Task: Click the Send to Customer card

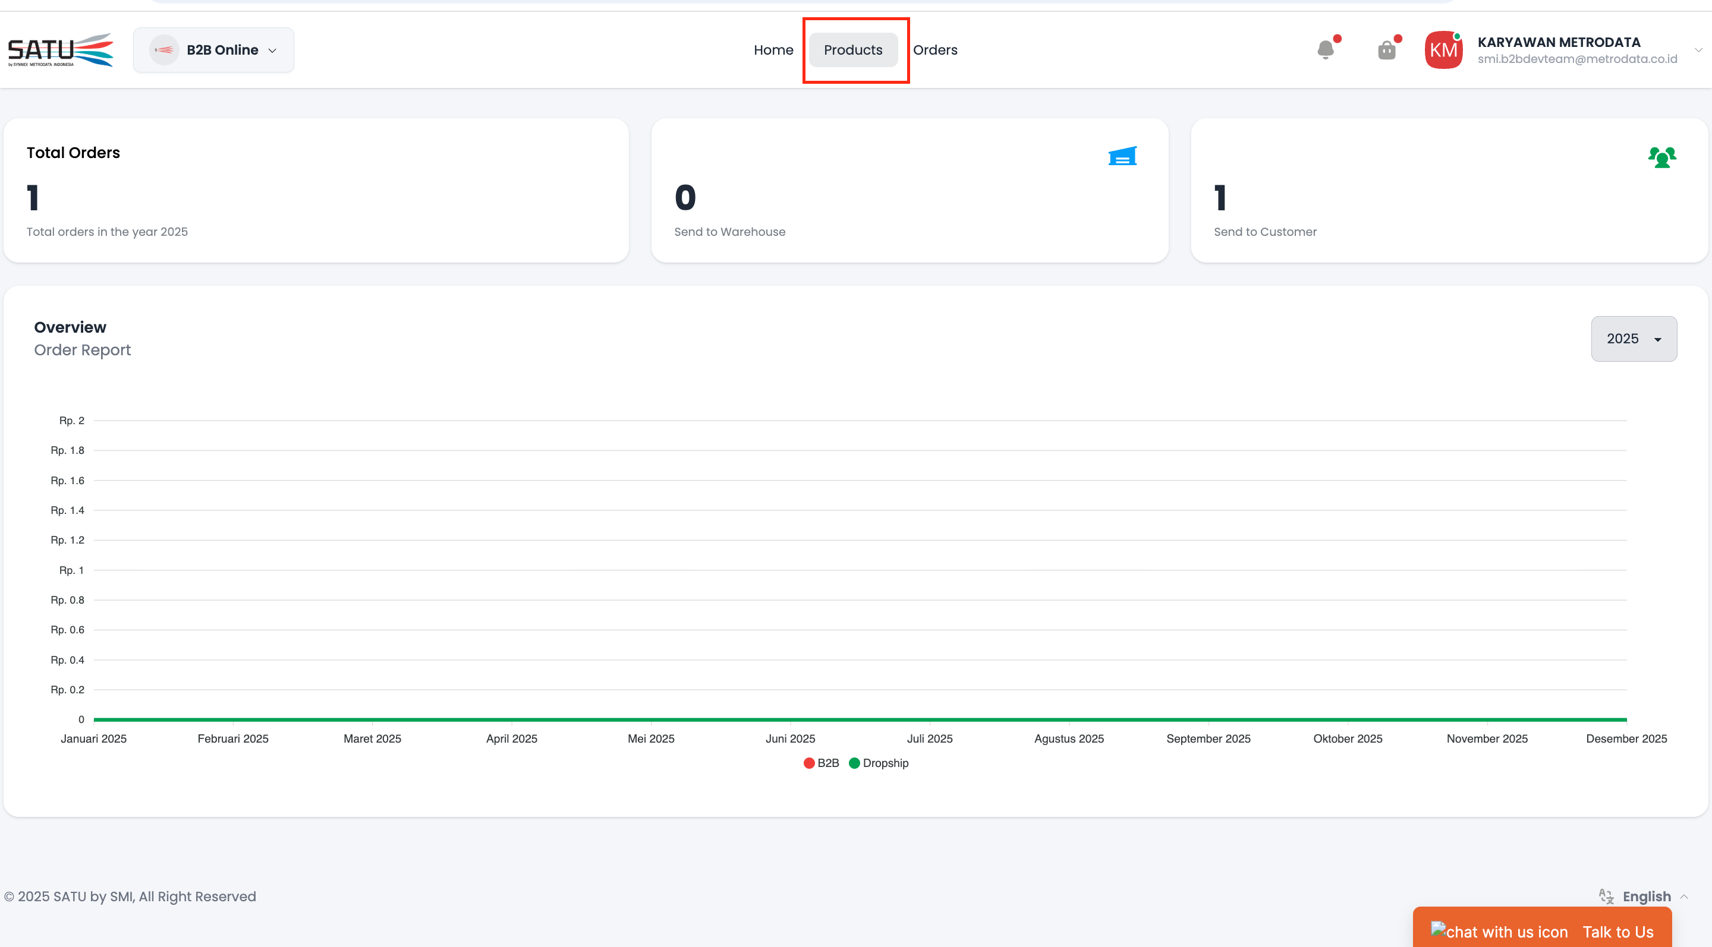Action: coord(1449,191)
